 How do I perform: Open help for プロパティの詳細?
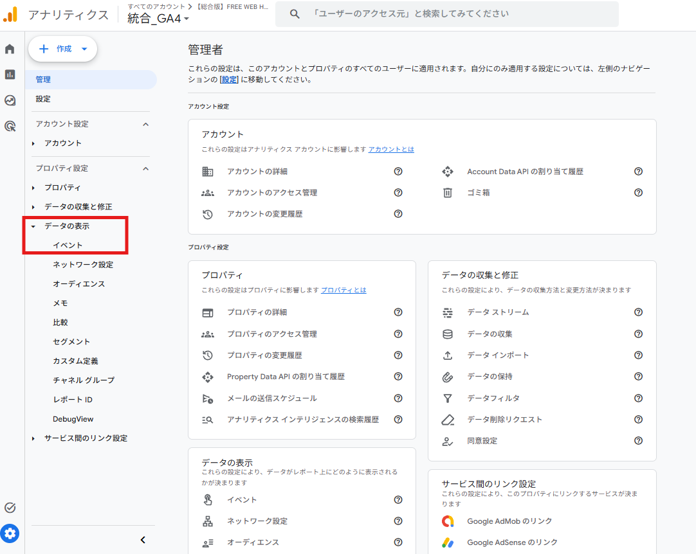point(398,312)
